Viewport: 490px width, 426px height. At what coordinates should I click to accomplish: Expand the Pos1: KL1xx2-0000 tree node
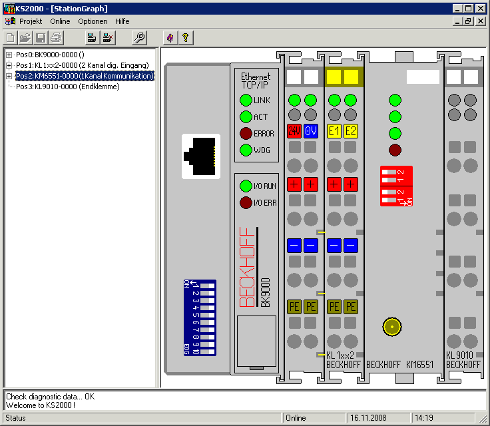click(9, 65)
